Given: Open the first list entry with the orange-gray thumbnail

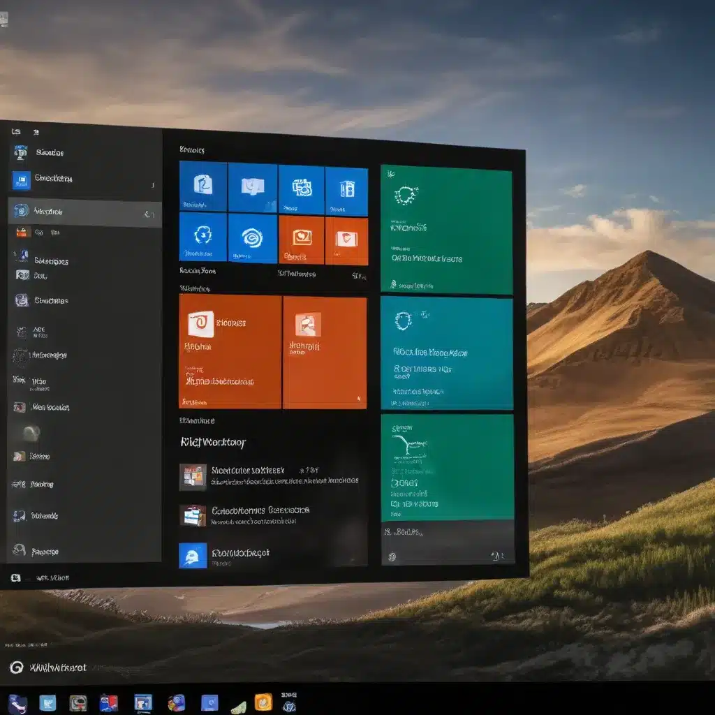Looking at the screenshot, I should (x=272, y=476).
